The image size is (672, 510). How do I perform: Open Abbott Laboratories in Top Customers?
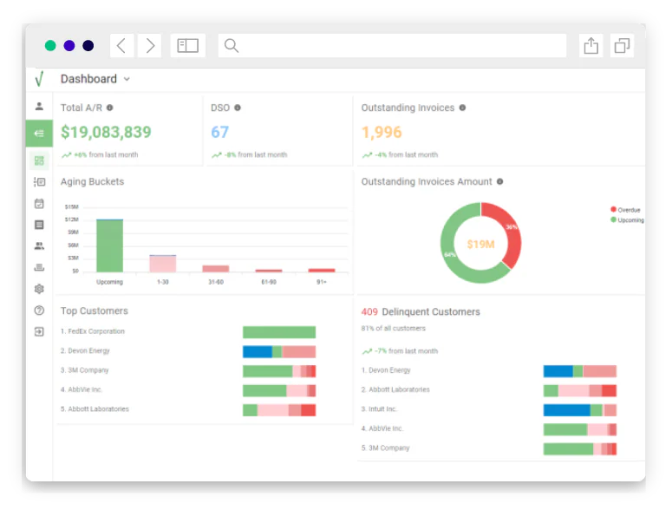click(95, 409)
